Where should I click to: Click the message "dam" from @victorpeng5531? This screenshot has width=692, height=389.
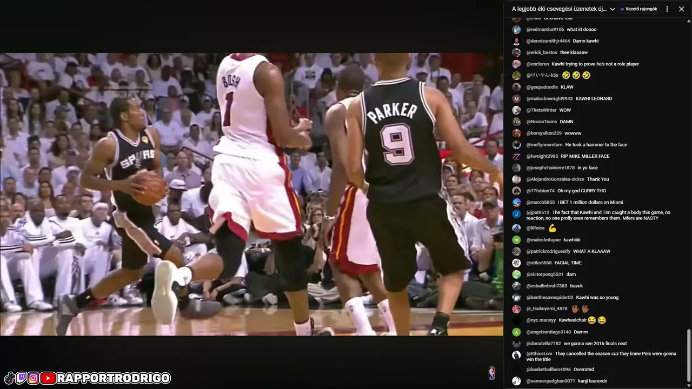click(571, 274)
